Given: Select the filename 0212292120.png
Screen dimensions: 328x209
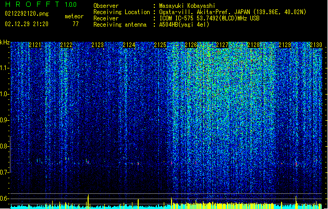Looking at the screenshot, I should point(27,14).
